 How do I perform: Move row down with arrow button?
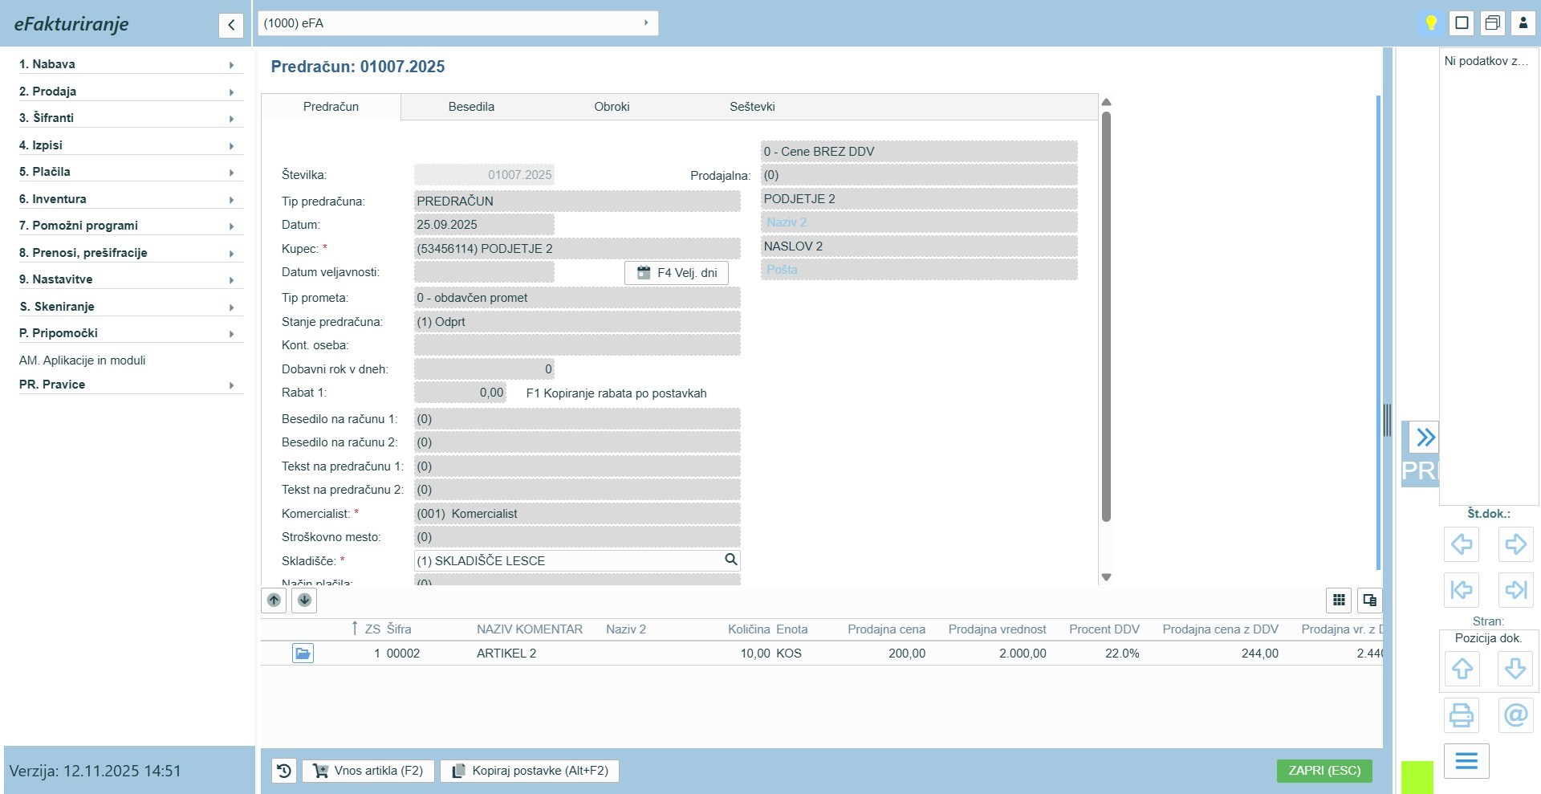pos(304,600)
